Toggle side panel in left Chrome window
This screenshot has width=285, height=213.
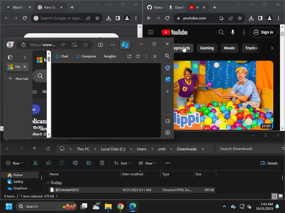coord(118,18)
